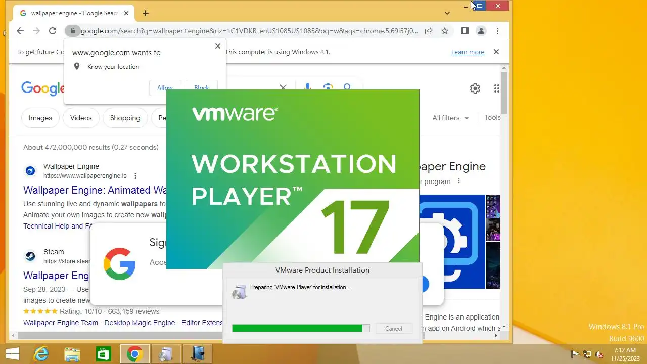Click the Action Center flag tray icon
The height and width of the screenshot is (364, 647).
click(x=575, y=354)
